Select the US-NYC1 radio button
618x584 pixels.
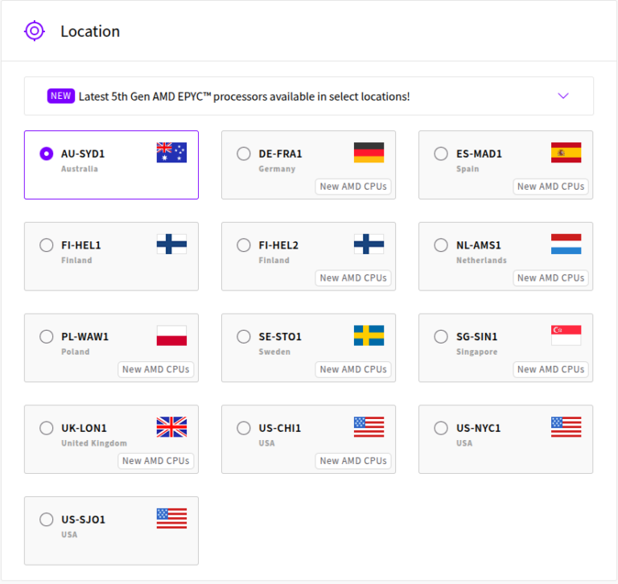[441, 428]
